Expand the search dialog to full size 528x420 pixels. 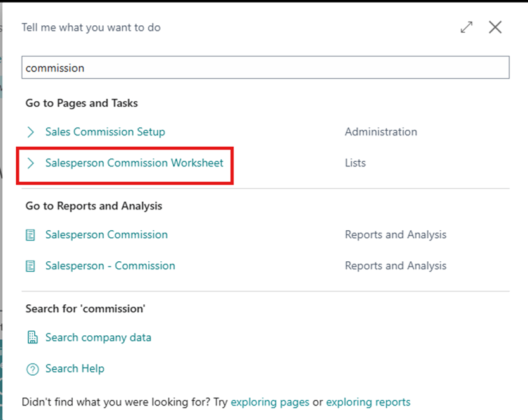tap(467, 27)
